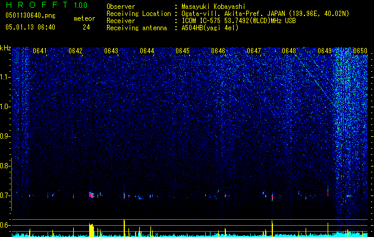Click the widest yellow intensity block after 0642
This screenshot has height=237, width=374.
[x=92, y=230]
